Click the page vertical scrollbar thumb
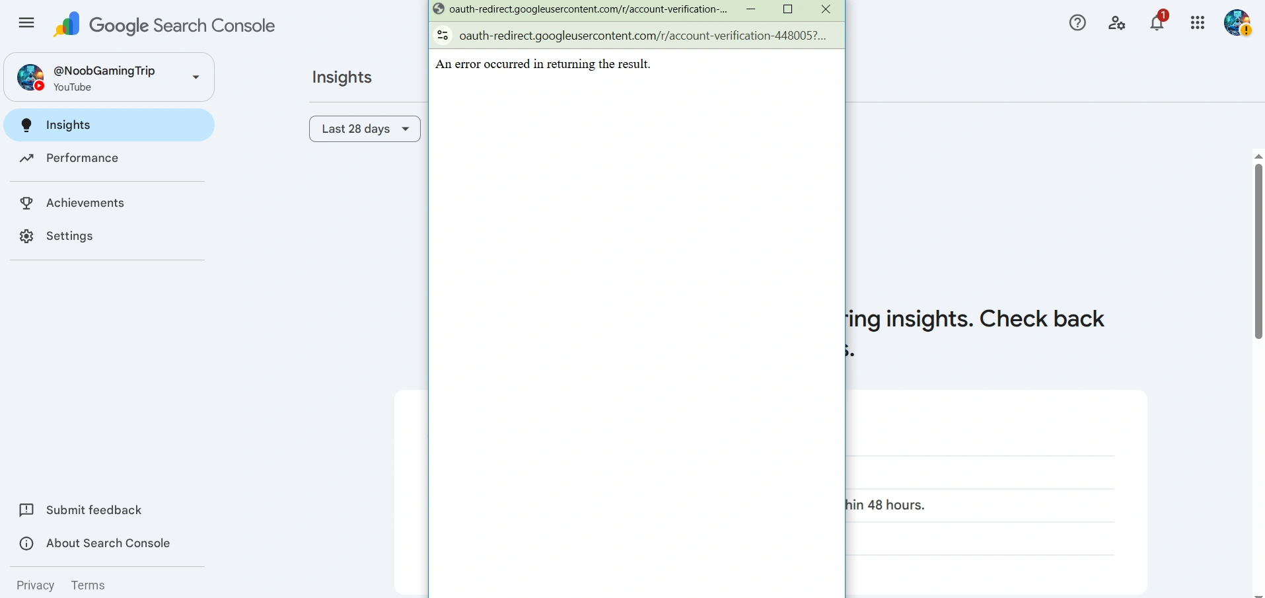The width and height of the screenshot is (1265, 598). pos(1258,251)
